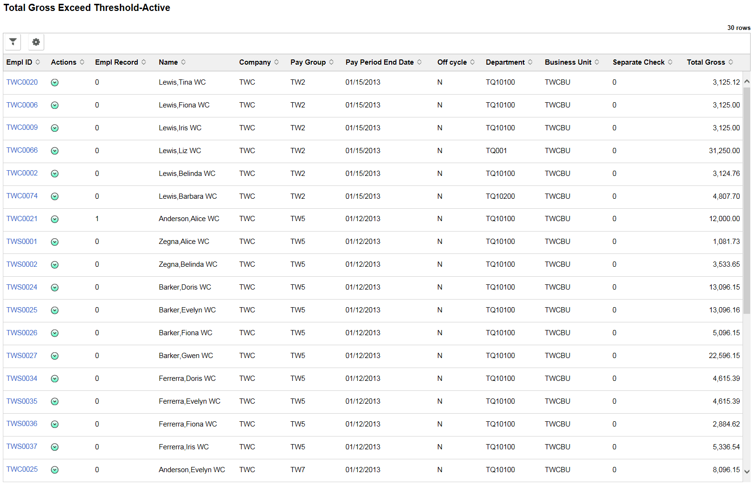Viewport: 753px width, 485px height.
Task: Open Actions menu for Ferrerra,Doris WC
Action: click(x=55, y=379)
